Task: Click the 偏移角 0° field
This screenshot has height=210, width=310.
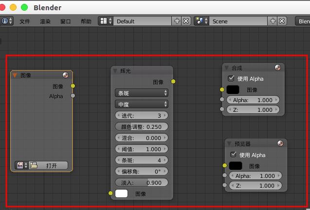Action: (142, 171)
